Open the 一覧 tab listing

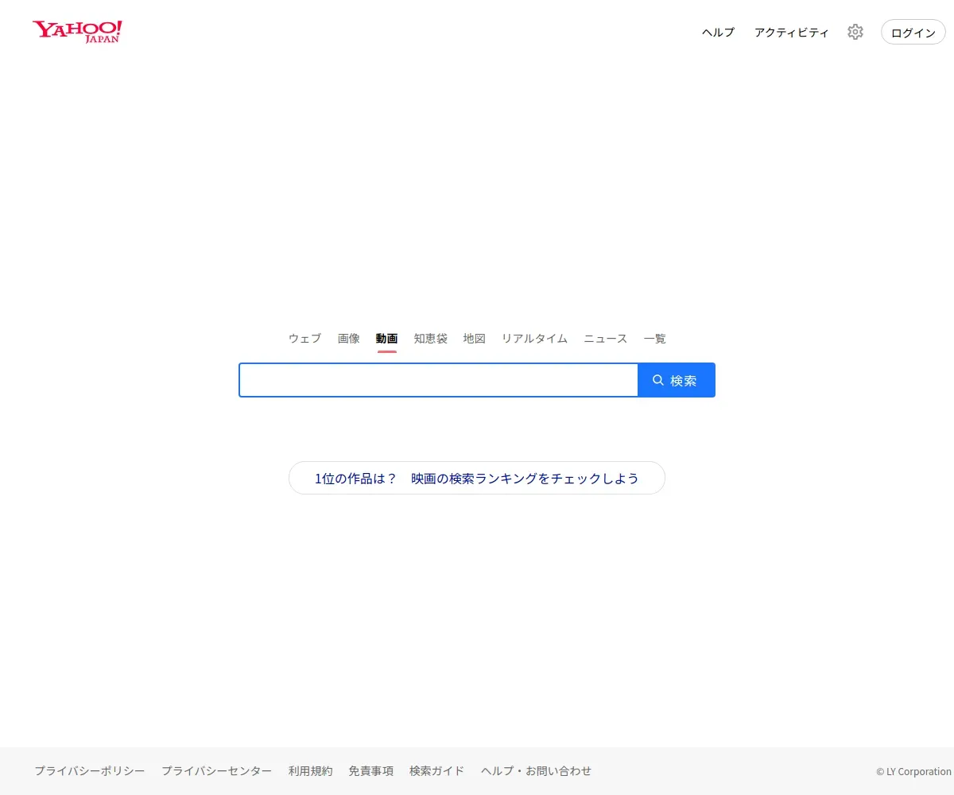[x=655, y=339]
